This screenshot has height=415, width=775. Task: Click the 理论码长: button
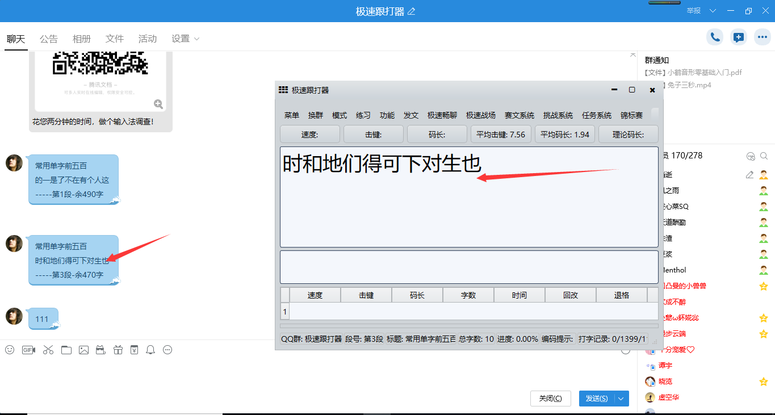[x=629, y=135]
